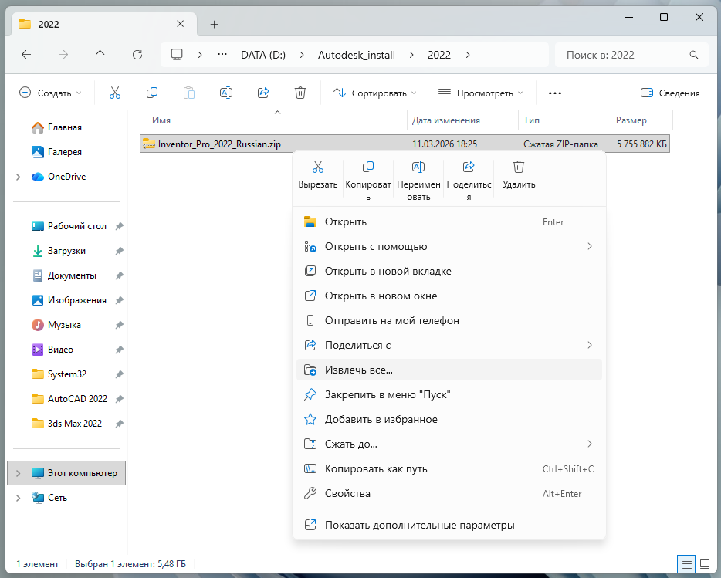Close the 2022 tab
721x578 pixels.
pos(181,24)
